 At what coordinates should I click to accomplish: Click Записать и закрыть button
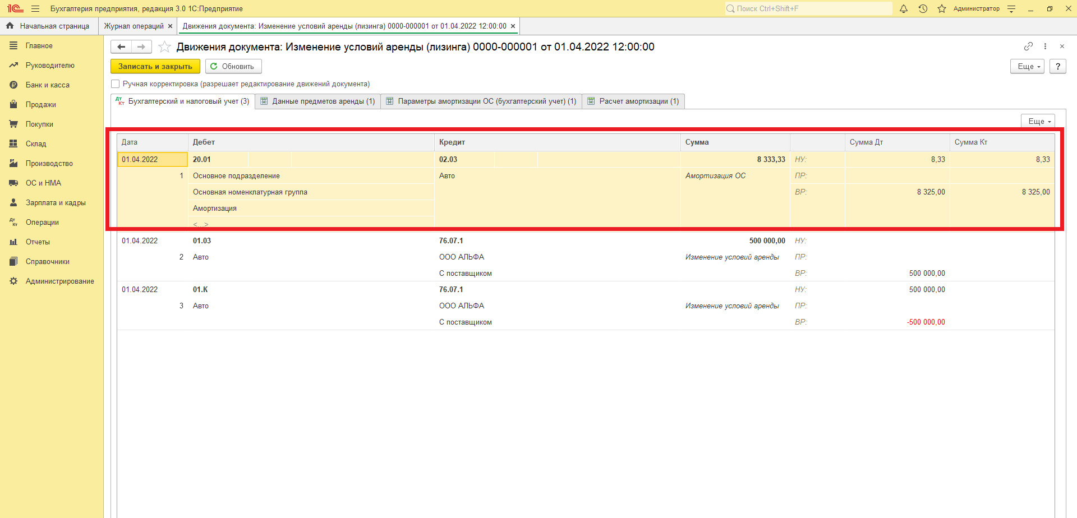(x=155, y=67)
